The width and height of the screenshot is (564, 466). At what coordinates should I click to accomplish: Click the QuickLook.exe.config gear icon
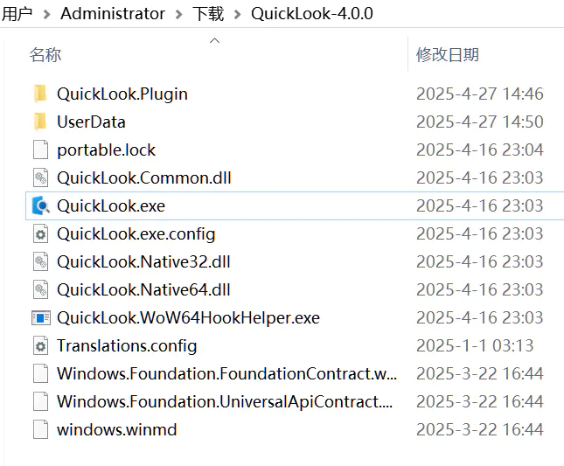click(40, 234)
